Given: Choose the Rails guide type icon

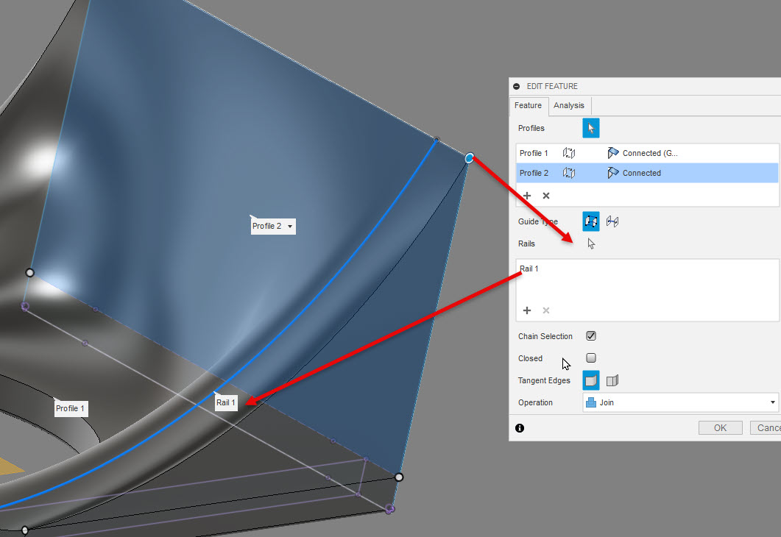Looking at the screenshot, I should (x=590, y=221).
